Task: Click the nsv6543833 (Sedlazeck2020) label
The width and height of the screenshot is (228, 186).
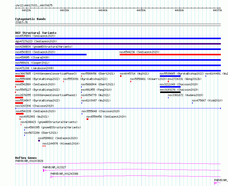Action: pos(35,52)
